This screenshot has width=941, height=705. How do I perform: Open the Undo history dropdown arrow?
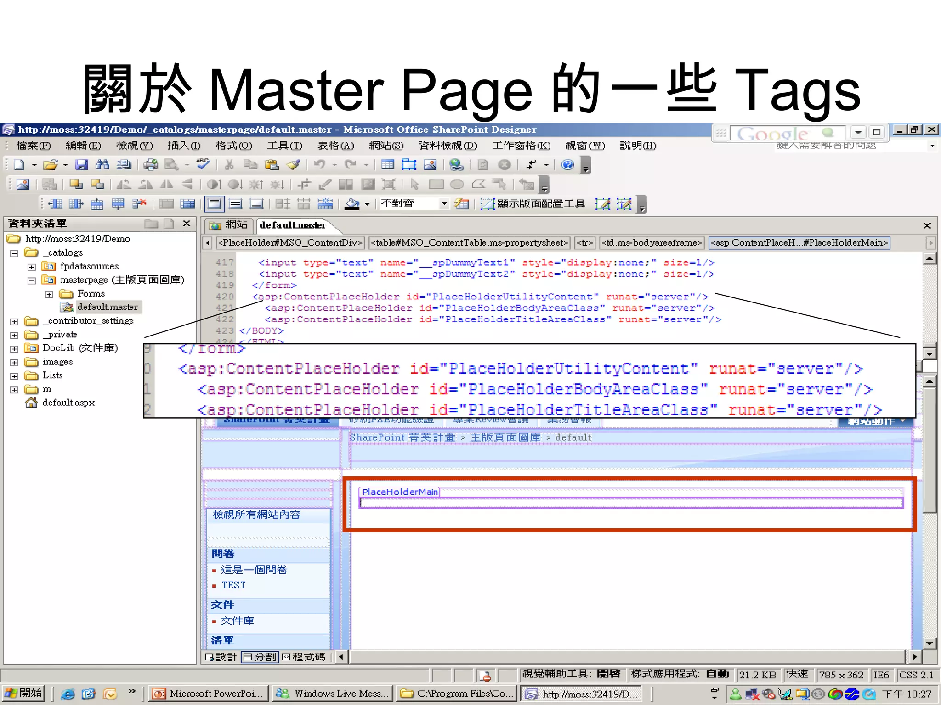click(334, 165)
